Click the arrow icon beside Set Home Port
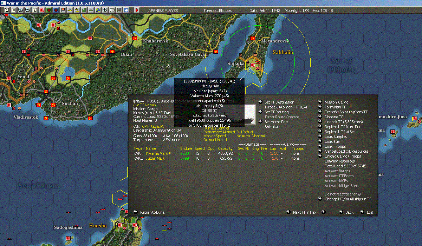 click(x=260, y=121)
